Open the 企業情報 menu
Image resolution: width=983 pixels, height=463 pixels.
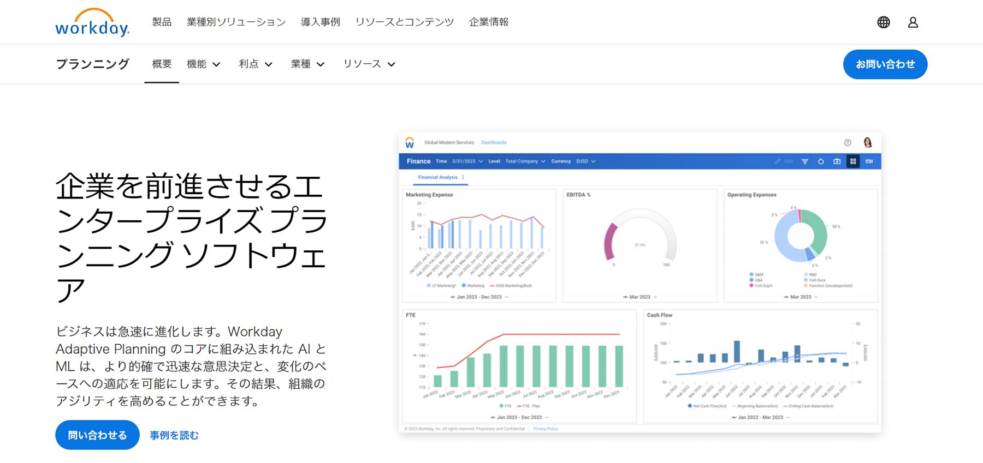coord(489,22)
